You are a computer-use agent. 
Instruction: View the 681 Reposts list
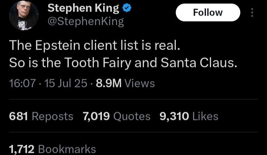41,117
